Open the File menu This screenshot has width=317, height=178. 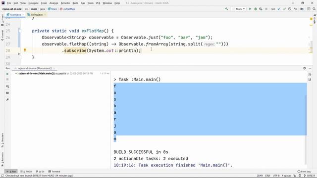point(9,3)
